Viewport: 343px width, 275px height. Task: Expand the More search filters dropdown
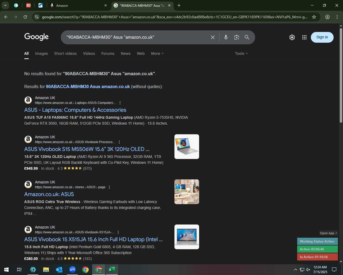pyautogui.click(x=157, y=53)
